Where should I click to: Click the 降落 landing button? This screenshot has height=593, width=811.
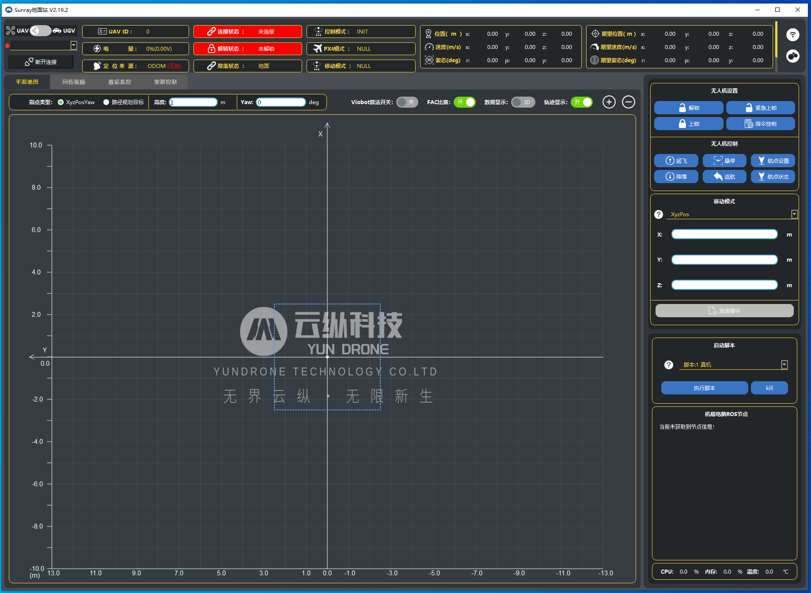676,177
